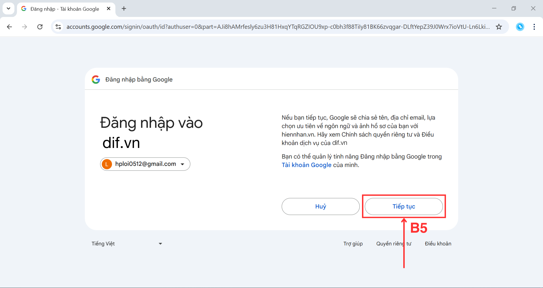
Task: Open the Quyền riêng tư footer link
Action: 394,244
